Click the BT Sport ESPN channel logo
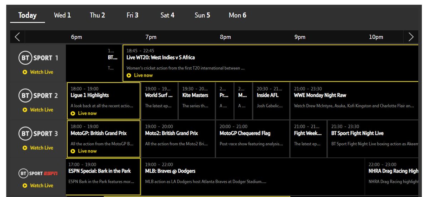 point(38,173)
